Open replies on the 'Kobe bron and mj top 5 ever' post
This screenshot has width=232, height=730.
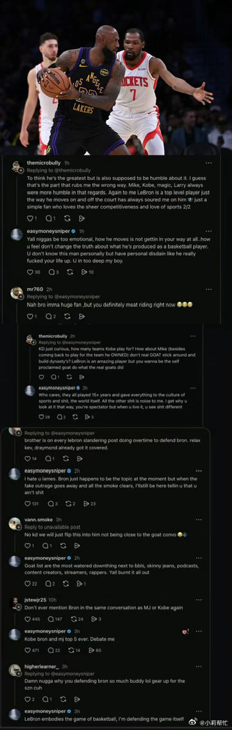[53, 650]
